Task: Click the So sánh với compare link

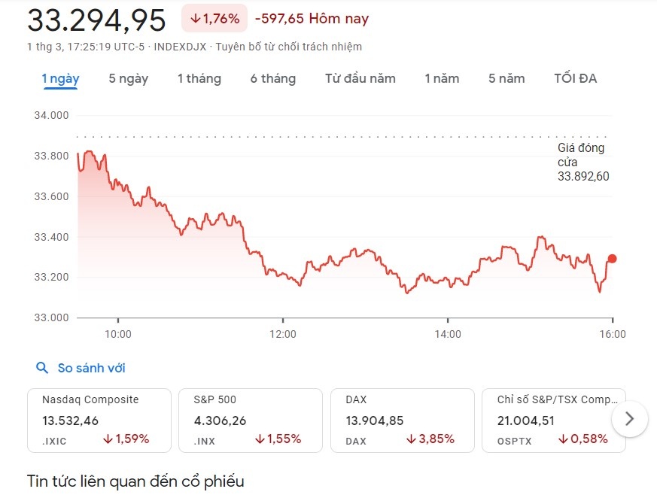Action: pos(91,368)
